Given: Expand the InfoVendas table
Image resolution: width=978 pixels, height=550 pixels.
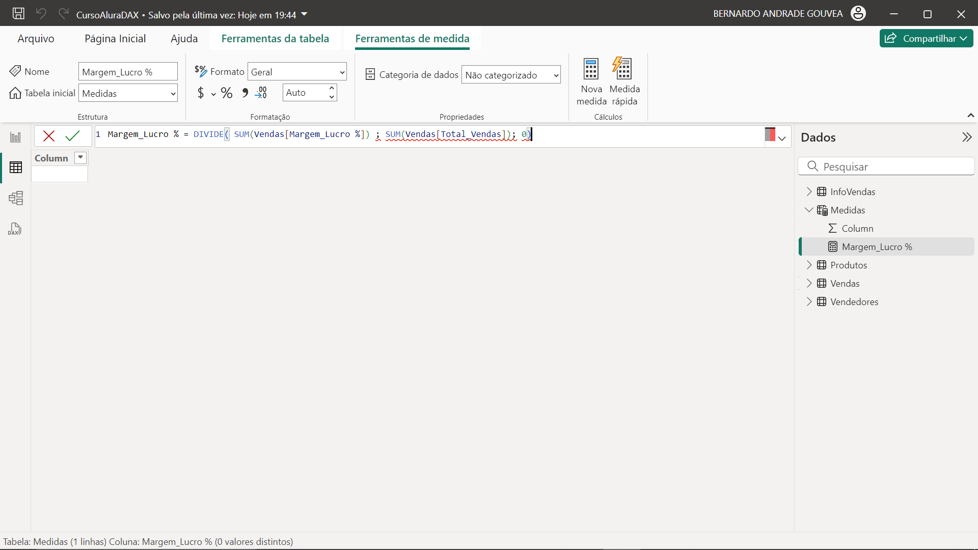Looking at the screenshot, I should pyautogui.click(x=809, y=191).
